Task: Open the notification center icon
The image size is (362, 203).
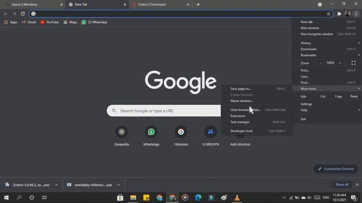Action: (353, 197)
